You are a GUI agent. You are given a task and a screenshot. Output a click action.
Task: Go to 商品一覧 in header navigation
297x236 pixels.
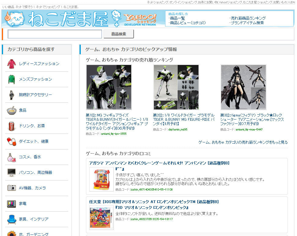pyautogui.click(x=177, y=18)
